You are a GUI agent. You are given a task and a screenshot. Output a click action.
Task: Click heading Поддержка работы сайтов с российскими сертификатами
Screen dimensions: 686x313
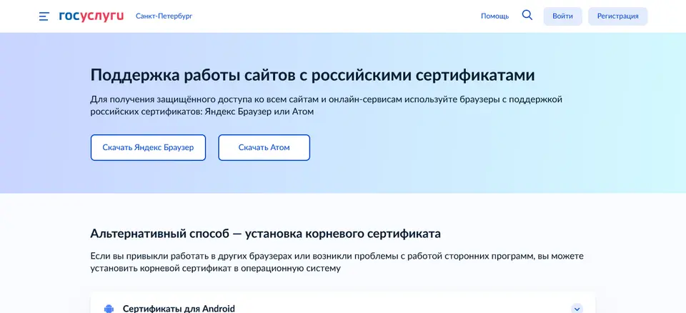312,75
